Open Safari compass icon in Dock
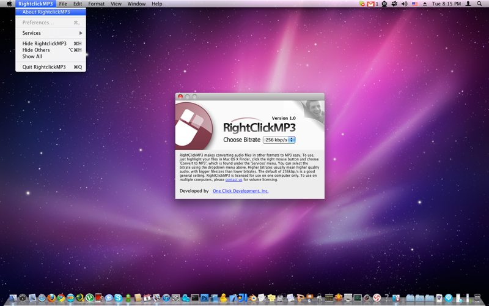489x306 pixels. (42, 298)
